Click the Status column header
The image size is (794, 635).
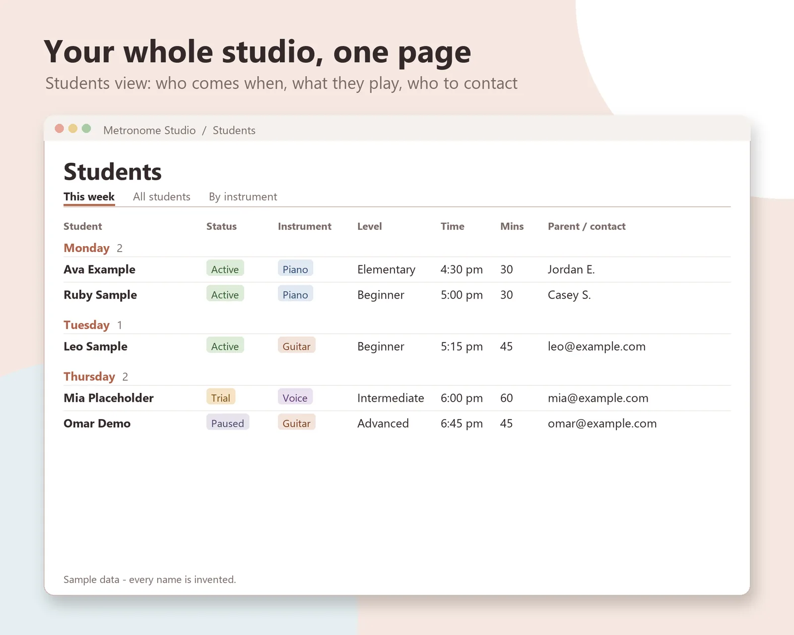click(x=221, y=226)
